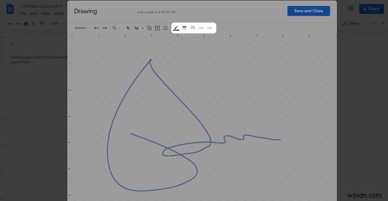Click the Docs spell check icon
Viewport: 388px width, 201px height.
(x=34, y=24)
